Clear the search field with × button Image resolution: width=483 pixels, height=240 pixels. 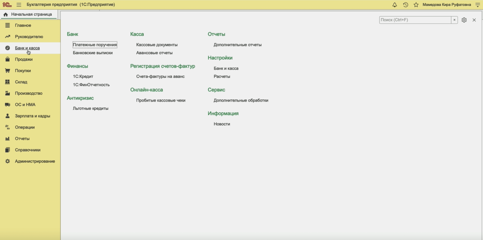click(x=454, y=20)
